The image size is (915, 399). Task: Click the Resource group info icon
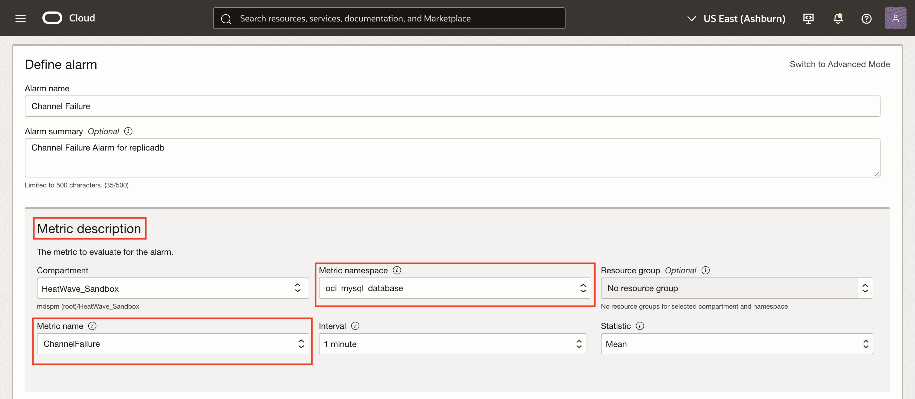[705, 270]
